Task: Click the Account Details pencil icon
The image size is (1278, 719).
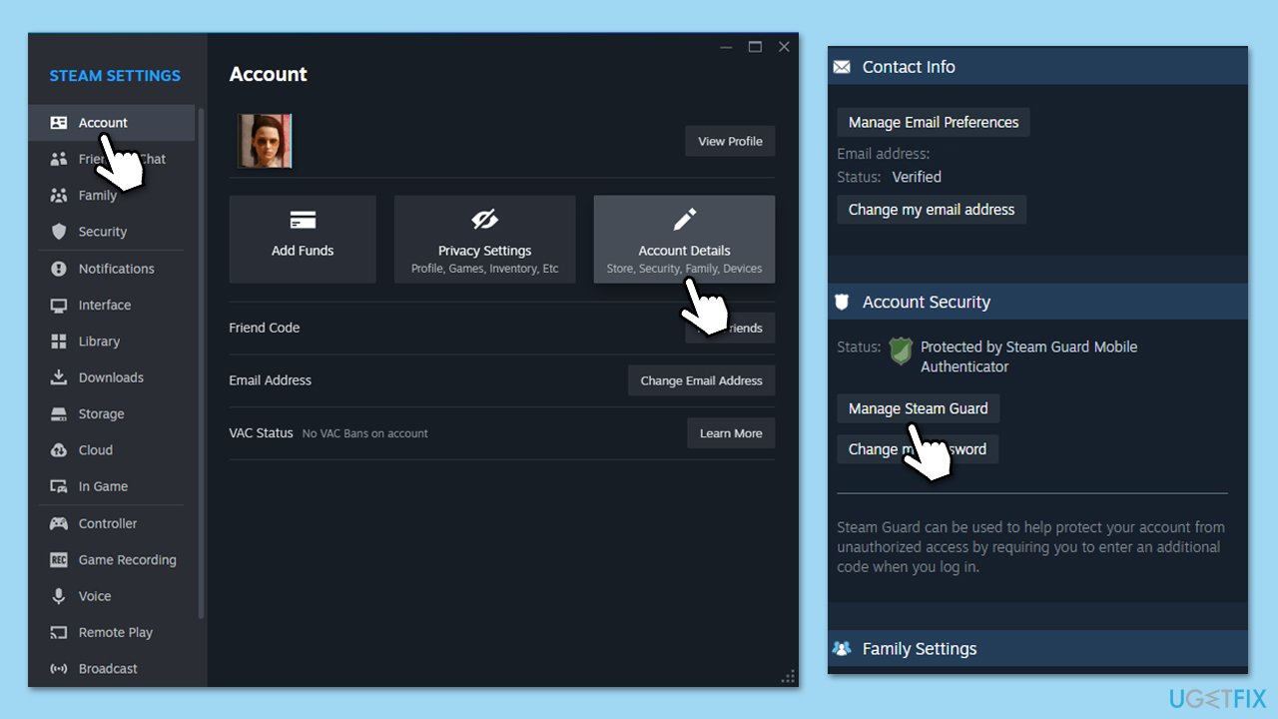Action: tap(684, 219)
